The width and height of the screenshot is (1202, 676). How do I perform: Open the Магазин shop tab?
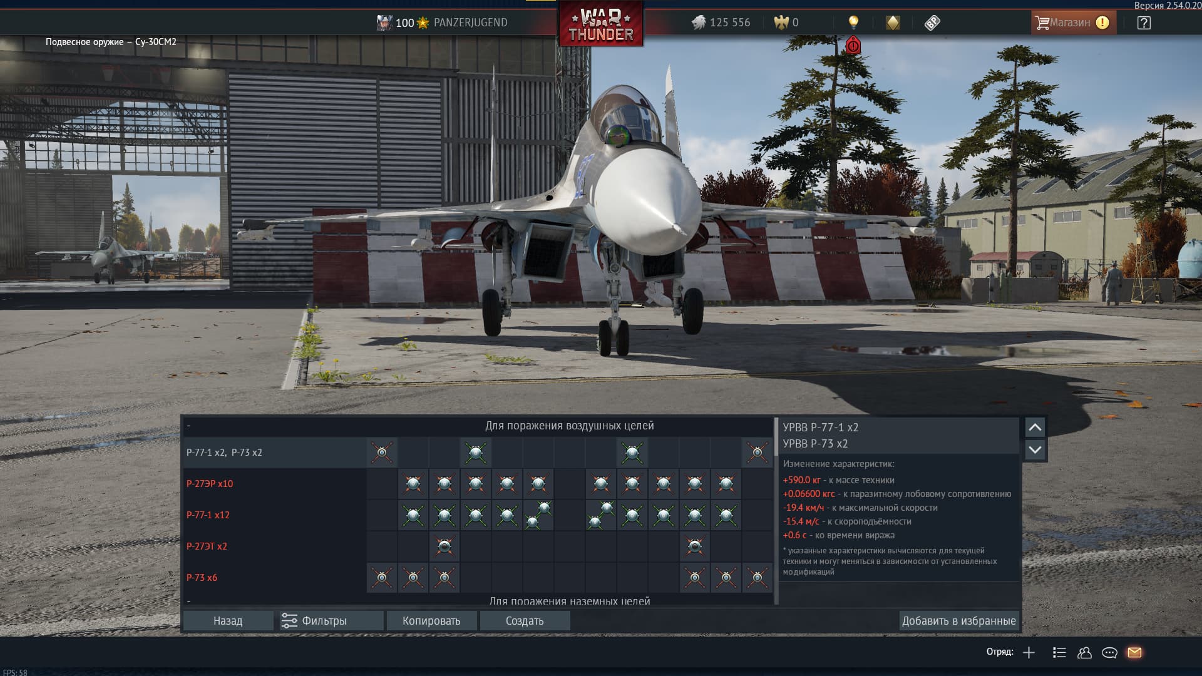[1072, 23]
